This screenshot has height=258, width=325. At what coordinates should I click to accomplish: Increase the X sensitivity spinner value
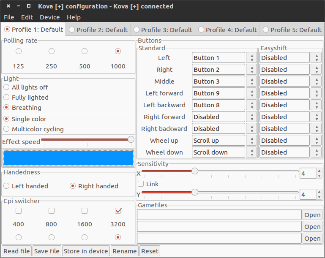click(319, 171)
